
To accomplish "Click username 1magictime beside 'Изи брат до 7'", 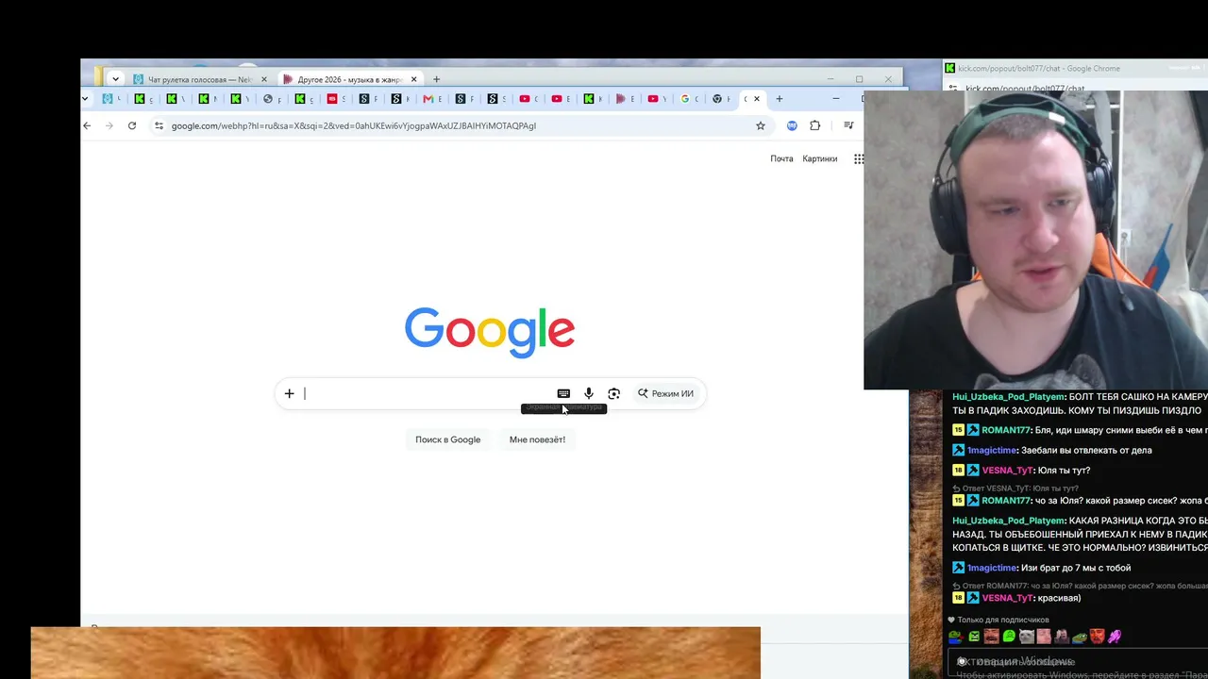I will point(992,568).
